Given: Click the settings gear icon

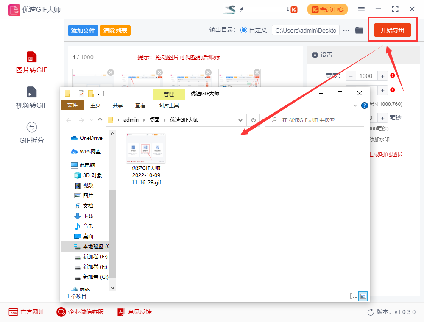Looking at the screenshot, I should pos(315,55).
